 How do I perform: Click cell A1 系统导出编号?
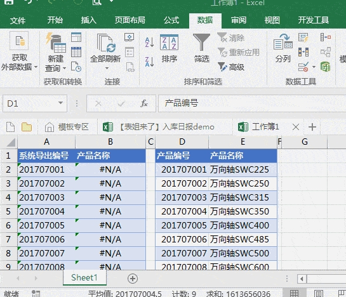point(46,155)
